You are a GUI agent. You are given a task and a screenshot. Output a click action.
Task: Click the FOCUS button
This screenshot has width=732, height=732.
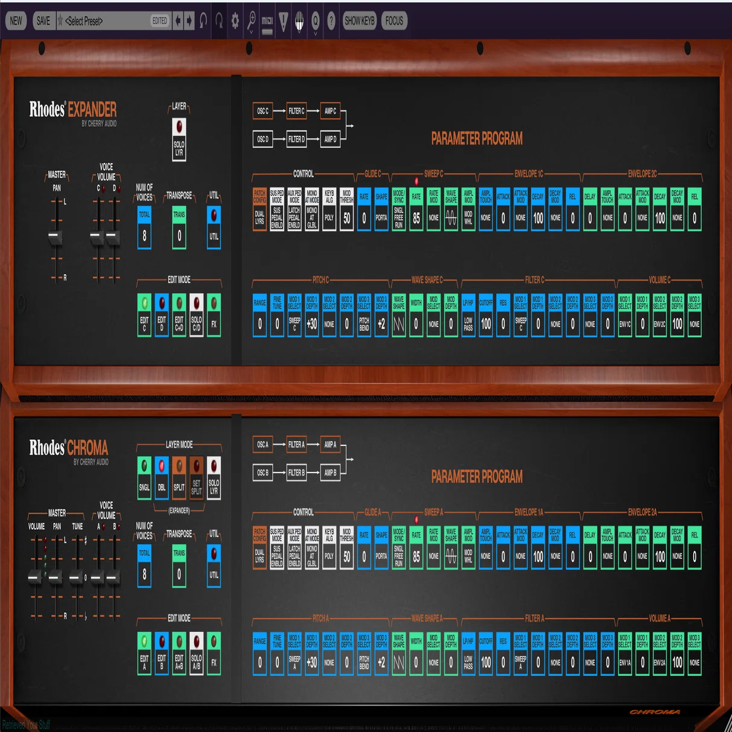(394, 21)
